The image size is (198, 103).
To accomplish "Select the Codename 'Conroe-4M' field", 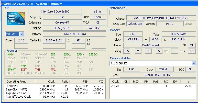I will pyautogui.click(x=62, y=22).
